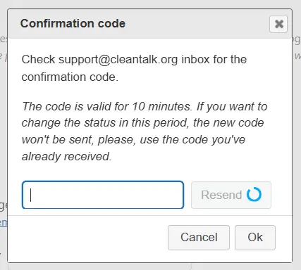Focus the confirmation code input field
The width and height of the screenshot is (301, 270).
click(103, 195)
